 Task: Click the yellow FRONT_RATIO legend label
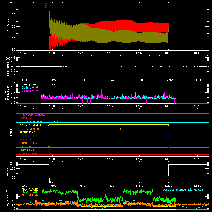[30, 189]
